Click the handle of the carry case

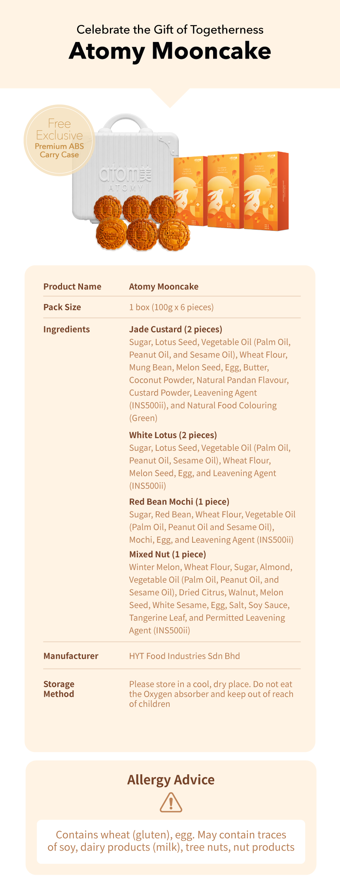[125, 122]
